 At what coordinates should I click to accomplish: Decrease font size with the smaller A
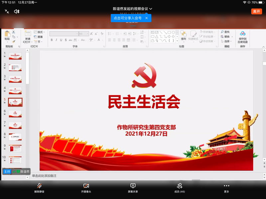[x=96, y=34]
